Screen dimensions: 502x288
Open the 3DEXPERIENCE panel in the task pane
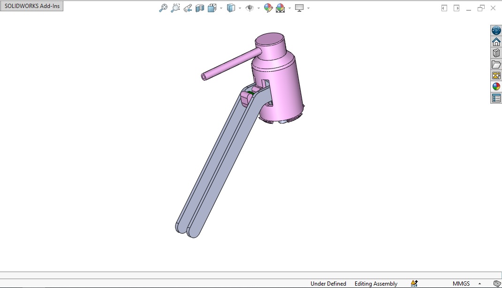pyautogui.click(x=496, y=30)
